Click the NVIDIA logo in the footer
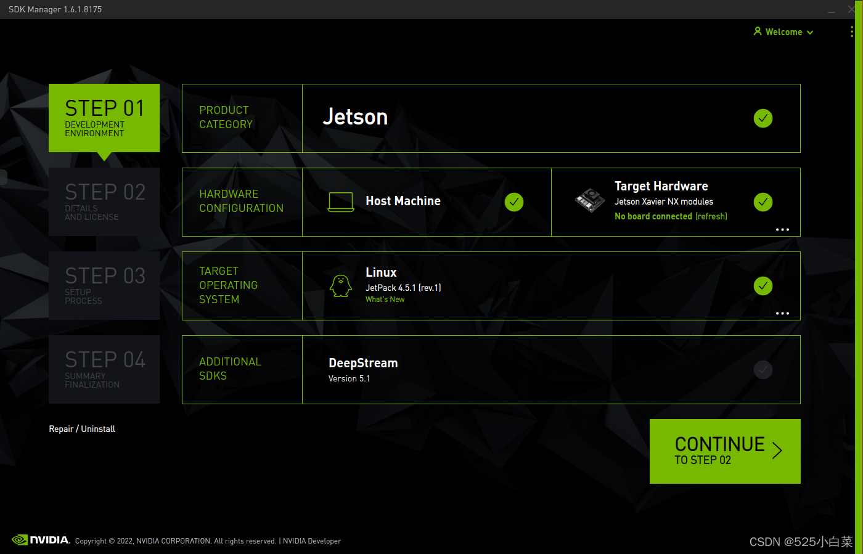Screen dimensions: 863x554 tap(41, 540)
